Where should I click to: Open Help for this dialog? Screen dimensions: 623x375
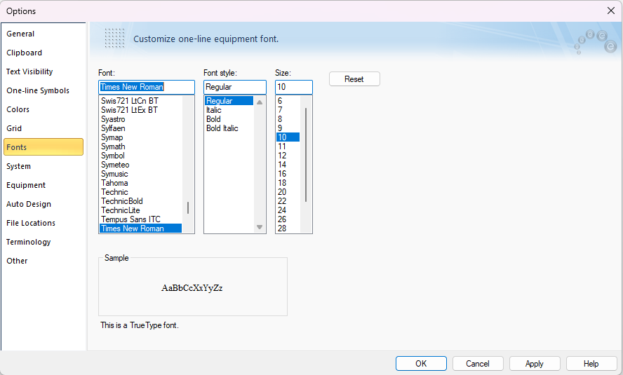click(591, 364)
